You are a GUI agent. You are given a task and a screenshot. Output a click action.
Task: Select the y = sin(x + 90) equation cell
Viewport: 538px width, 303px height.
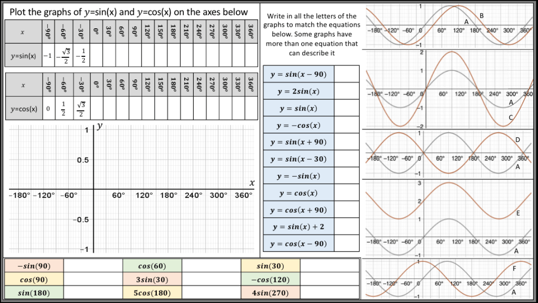298,142
